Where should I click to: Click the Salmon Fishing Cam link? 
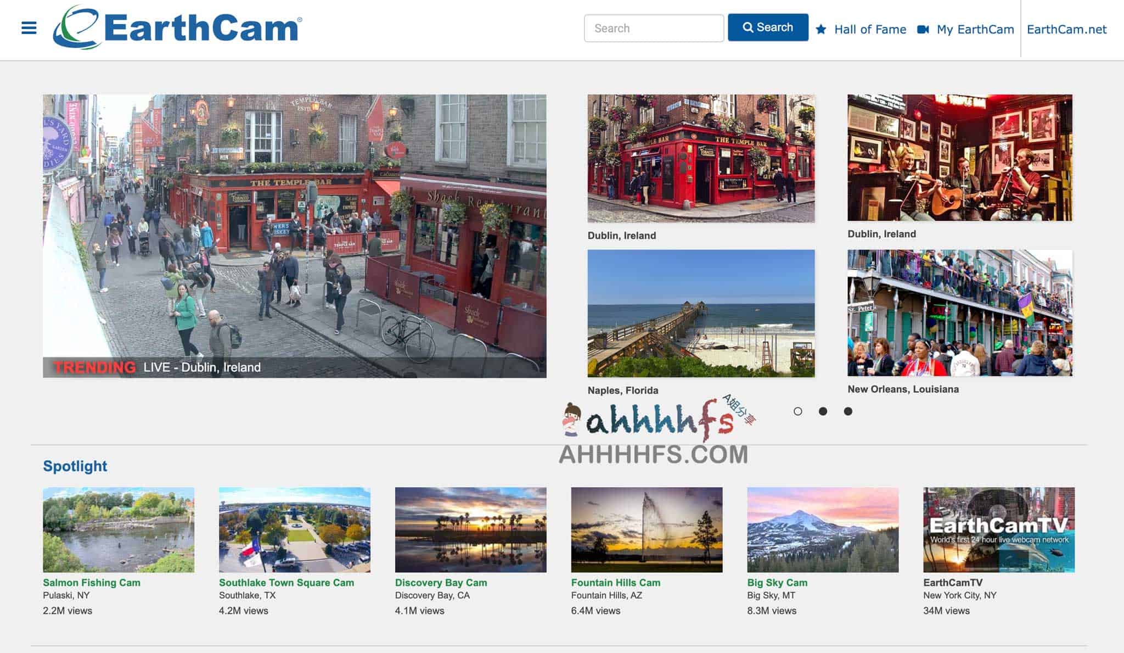pos(92,583)
